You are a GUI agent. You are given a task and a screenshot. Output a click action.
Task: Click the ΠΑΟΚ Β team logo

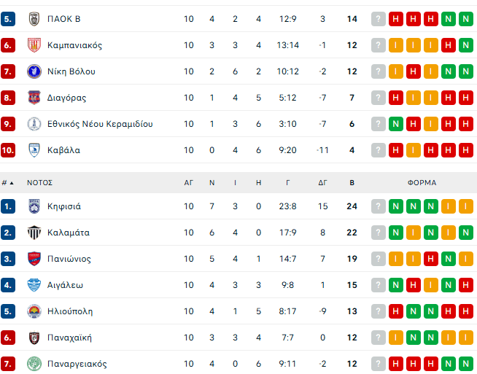coord(34,19)
